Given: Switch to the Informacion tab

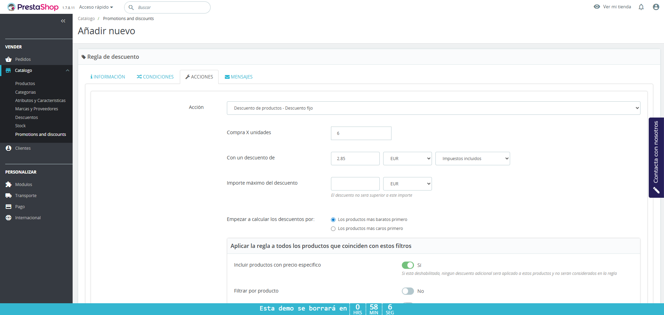Looking at the screenshot, I should click(x=108, y=77).
